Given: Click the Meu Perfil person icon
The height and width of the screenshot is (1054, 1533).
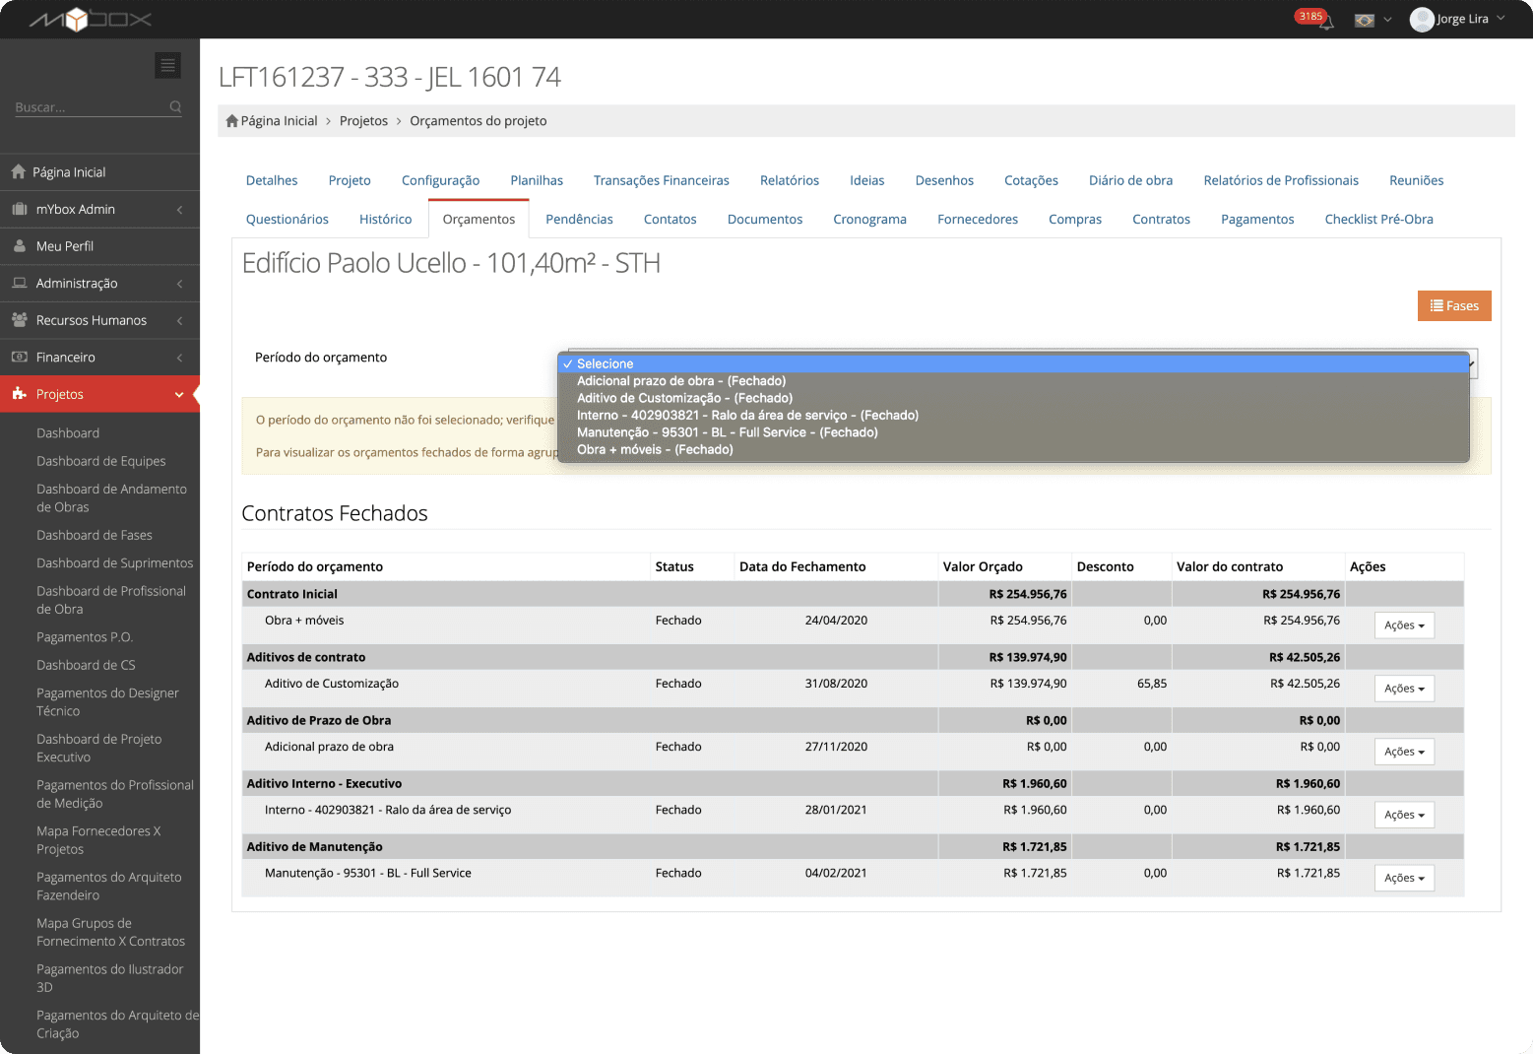Looking at the screenshot, I should point(20,246).
